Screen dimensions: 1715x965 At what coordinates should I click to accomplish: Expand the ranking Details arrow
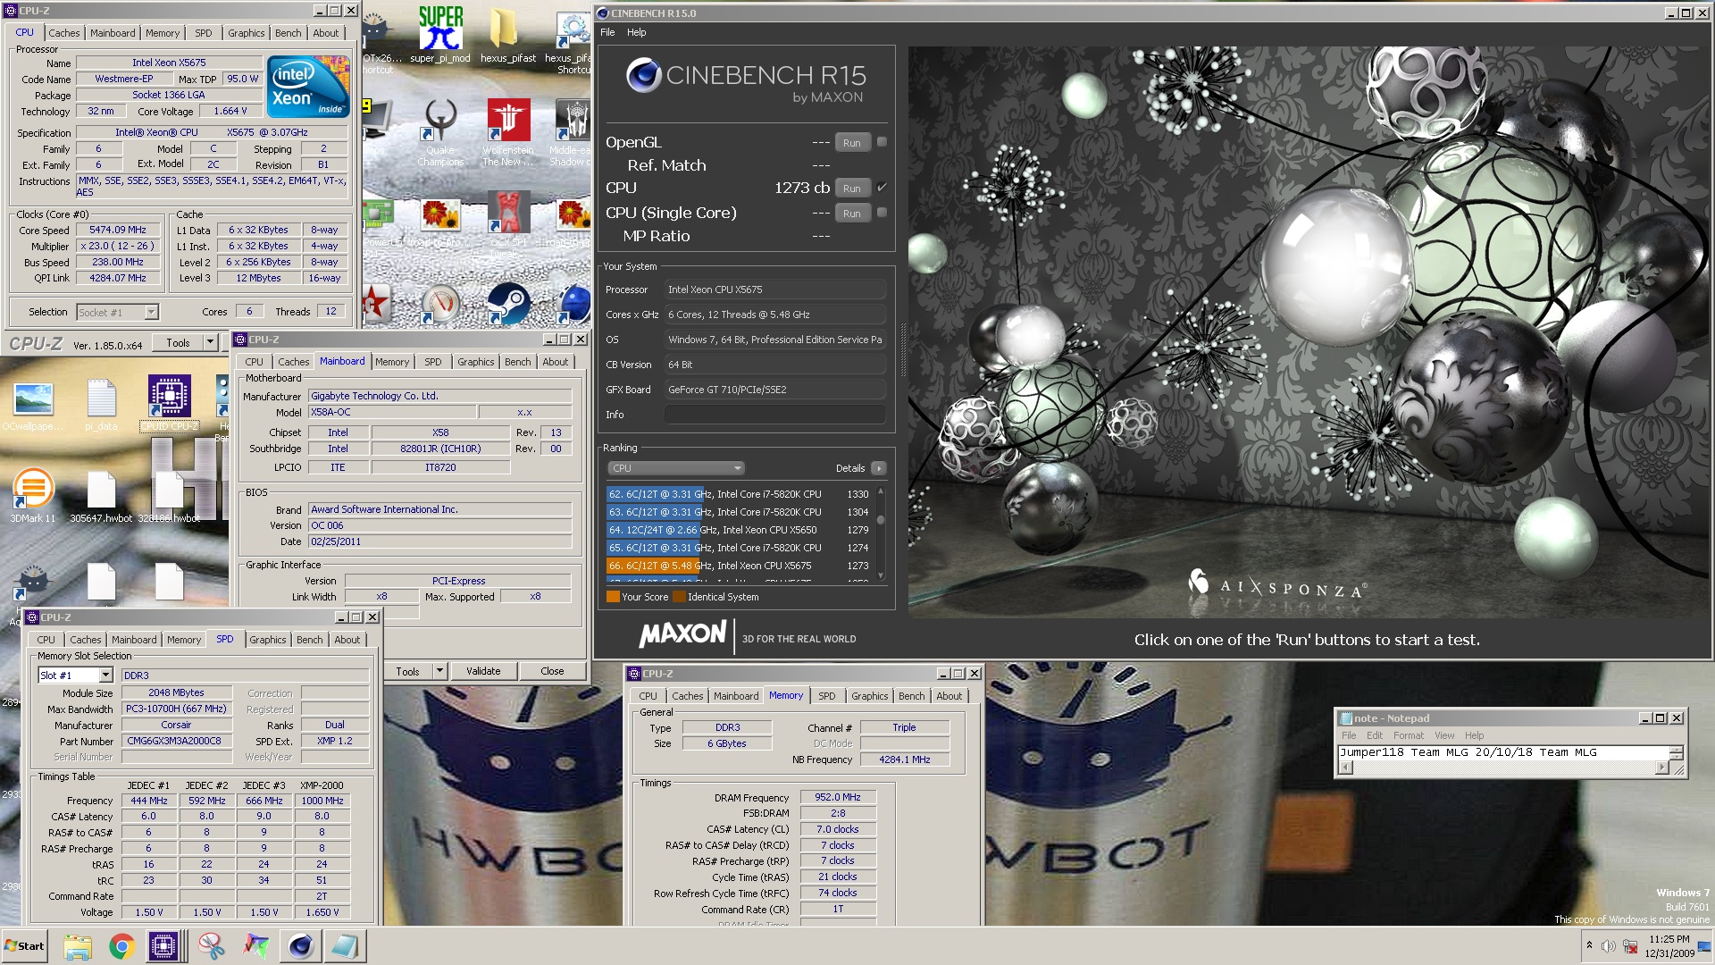pos(878,468)
